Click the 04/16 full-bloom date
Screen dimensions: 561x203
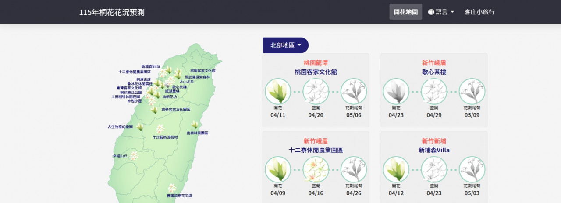coord(316,193)
